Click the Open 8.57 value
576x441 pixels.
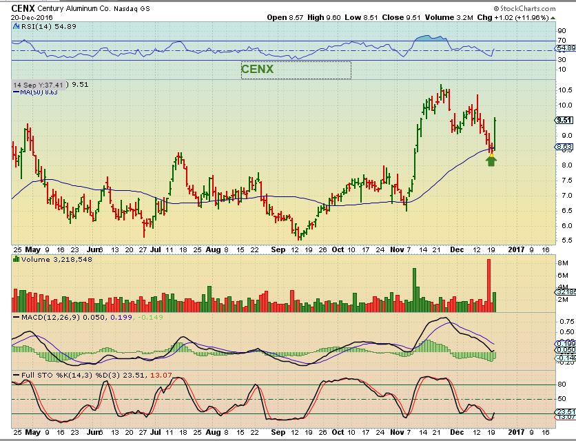pyautogui.click(x=285, y=17)
